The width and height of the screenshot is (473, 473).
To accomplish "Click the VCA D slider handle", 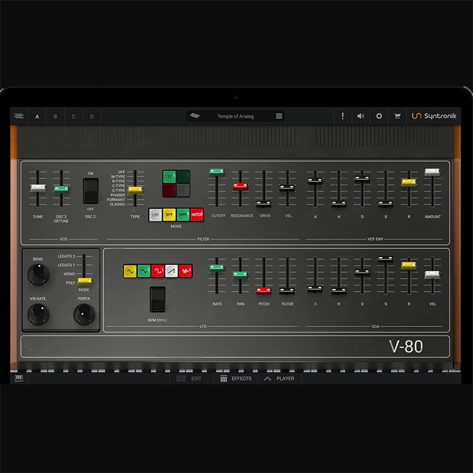I will point(362,273).
